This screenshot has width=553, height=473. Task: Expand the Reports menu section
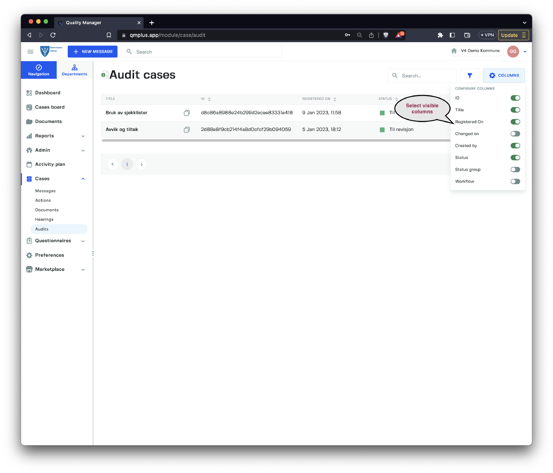point(83,136)
